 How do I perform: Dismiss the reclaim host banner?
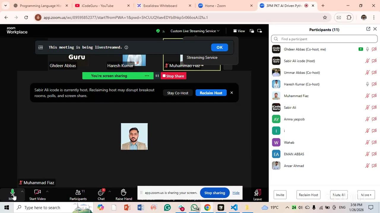[x=232, y=93]
